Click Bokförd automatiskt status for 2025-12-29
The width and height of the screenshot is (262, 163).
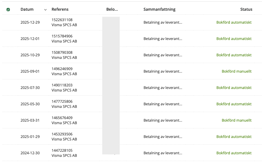pos(234,22)
